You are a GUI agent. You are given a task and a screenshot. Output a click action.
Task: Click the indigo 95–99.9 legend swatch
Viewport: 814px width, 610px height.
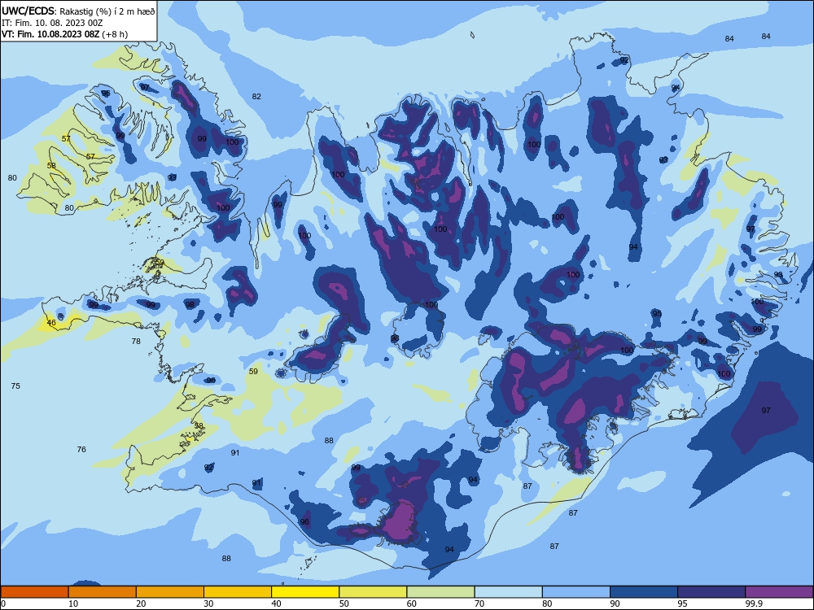(x=711, y=592)
